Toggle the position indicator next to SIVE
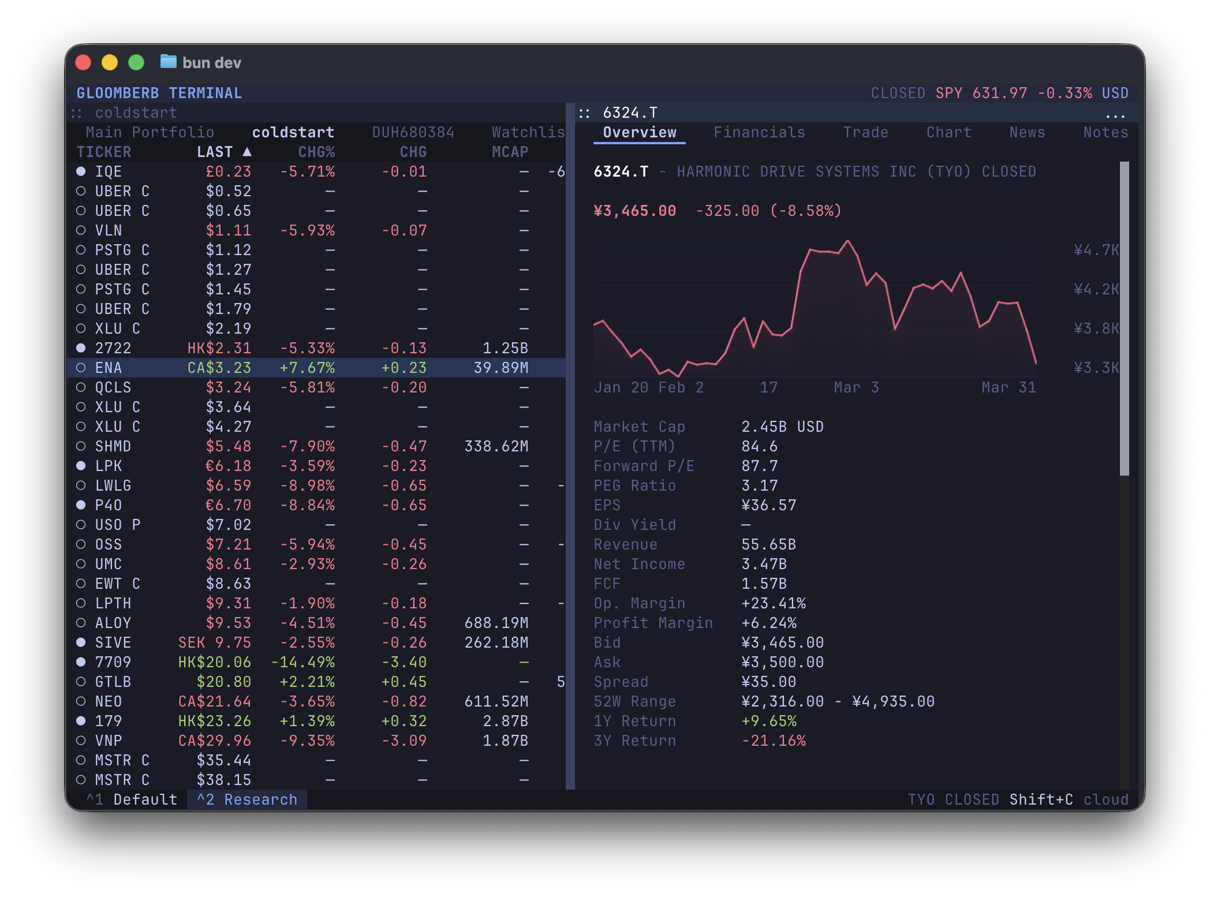Viewport: 1210px width, 897px height. coord(81,642)
